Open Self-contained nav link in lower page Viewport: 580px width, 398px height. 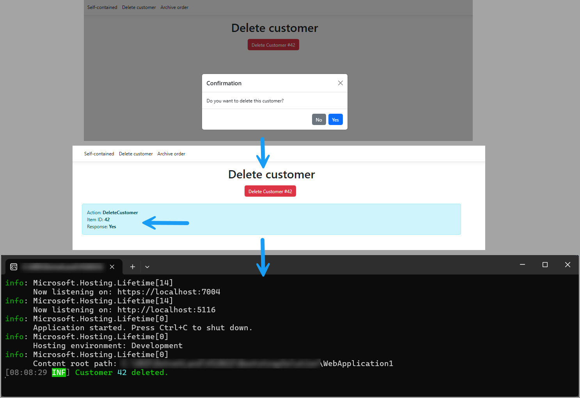(99, 154)
